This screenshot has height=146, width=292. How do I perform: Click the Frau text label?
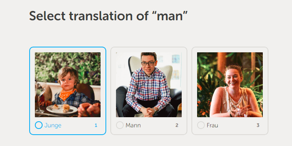click(x=213, y=125)
